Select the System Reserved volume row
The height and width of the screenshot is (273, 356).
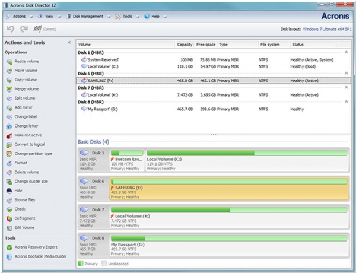coord(214,60)
